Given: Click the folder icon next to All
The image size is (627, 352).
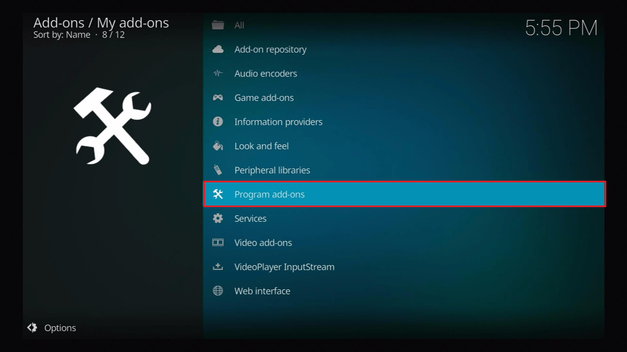Looking at the screenshot, I should 218,25.
